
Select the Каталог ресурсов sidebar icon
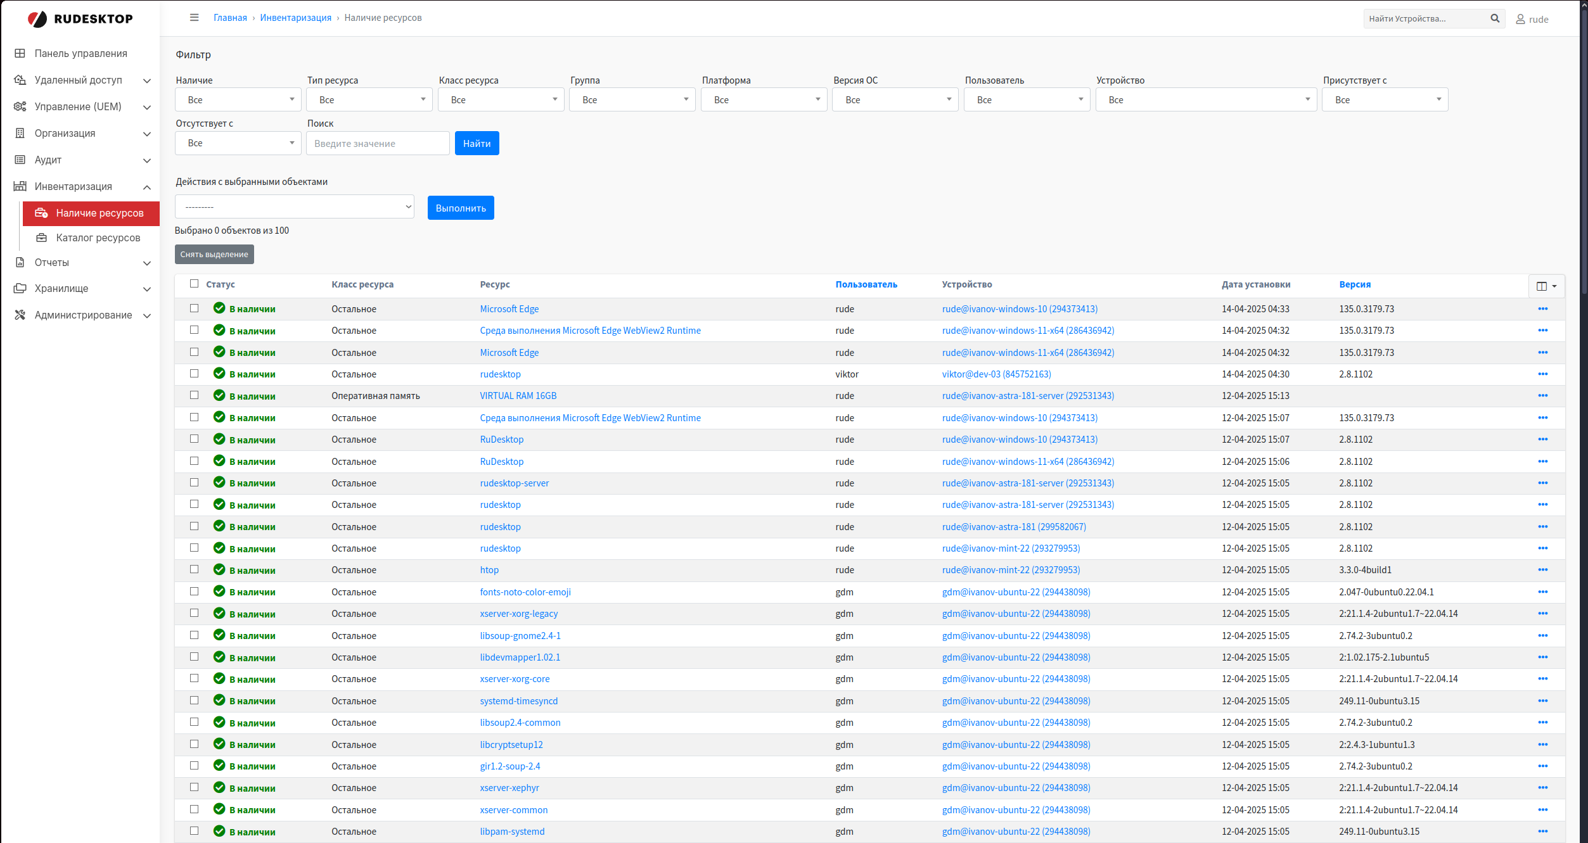point(41,238)
